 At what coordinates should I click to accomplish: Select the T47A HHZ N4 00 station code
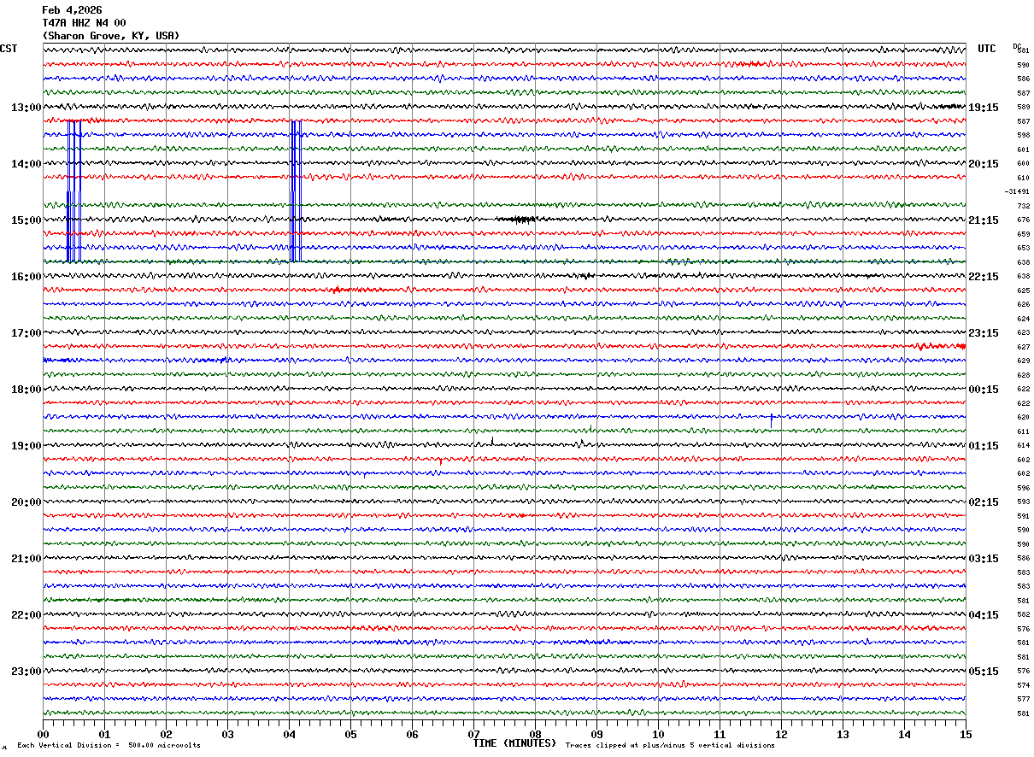(x=84, y=23)
